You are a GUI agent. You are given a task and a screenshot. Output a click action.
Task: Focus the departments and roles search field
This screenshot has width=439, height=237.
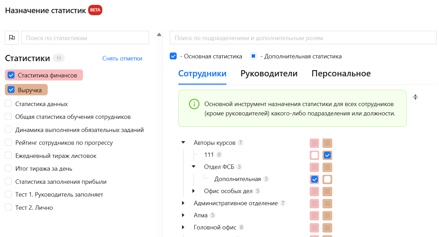click(x=303, y=38)
